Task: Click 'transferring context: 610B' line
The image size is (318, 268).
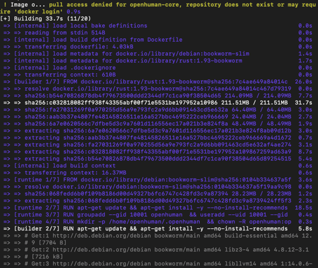Action: (x=158, y=75)
